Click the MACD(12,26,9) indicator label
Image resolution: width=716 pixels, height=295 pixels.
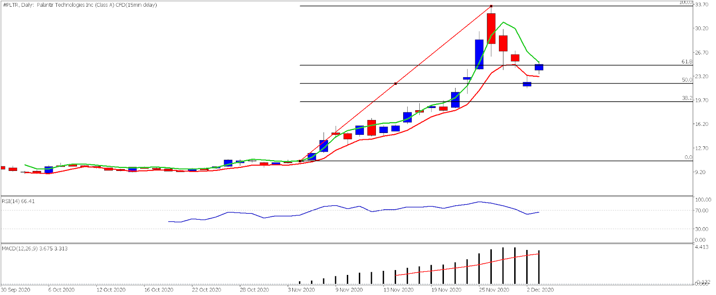pyautogui.click(x=35, y=249)
